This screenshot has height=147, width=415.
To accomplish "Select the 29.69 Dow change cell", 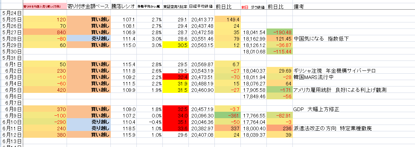I will (x=280, y=70).
